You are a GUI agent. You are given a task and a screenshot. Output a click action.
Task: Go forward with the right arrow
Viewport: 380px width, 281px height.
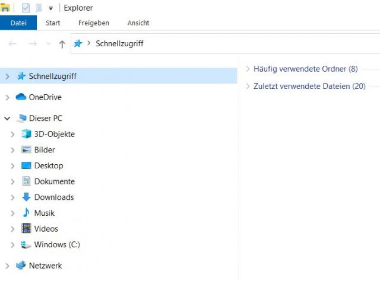point(33,44)
